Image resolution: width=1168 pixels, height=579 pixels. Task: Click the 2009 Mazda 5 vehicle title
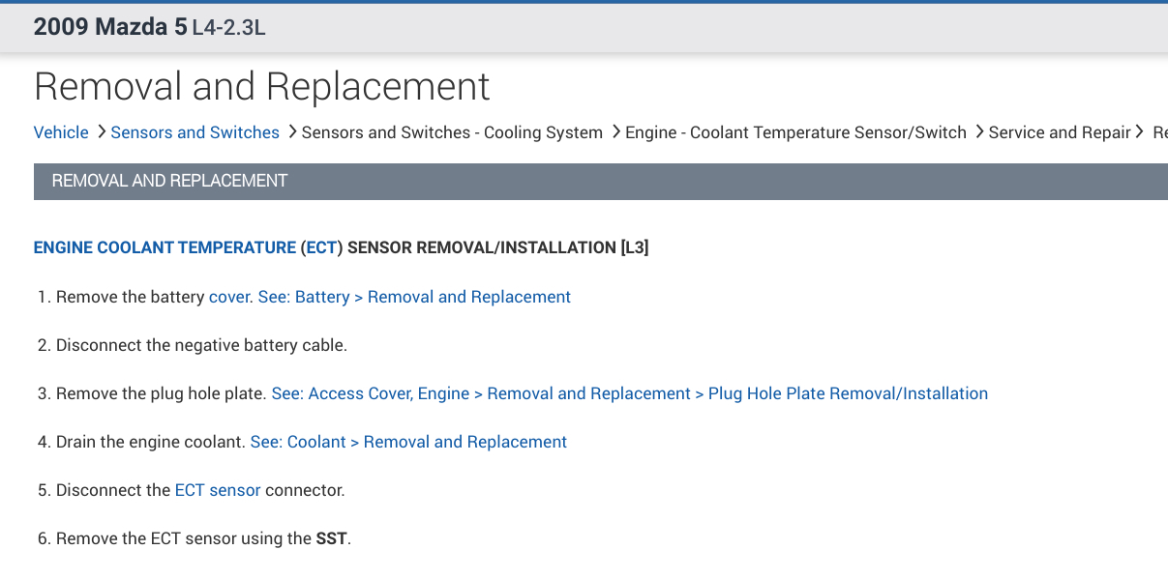click(110, 27)
